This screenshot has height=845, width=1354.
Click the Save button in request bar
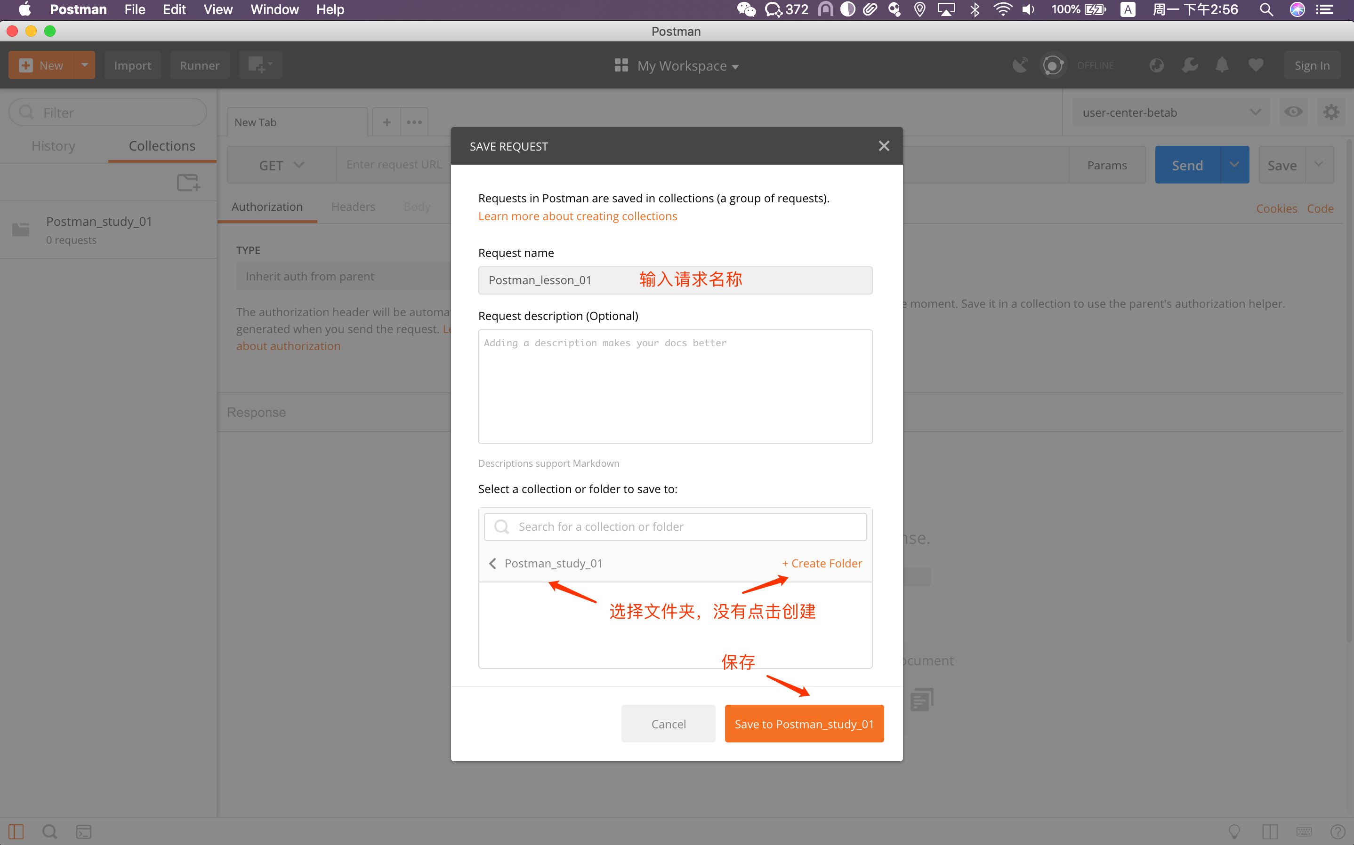pyautogui.click(x=1282, y=165)
